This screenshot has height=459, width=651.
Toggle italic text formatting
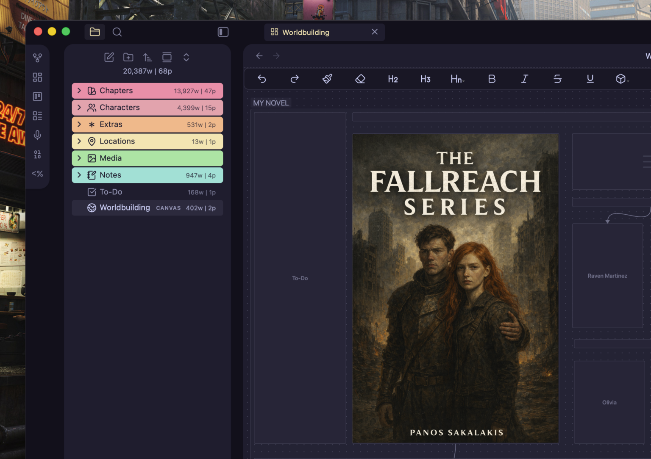524,79
